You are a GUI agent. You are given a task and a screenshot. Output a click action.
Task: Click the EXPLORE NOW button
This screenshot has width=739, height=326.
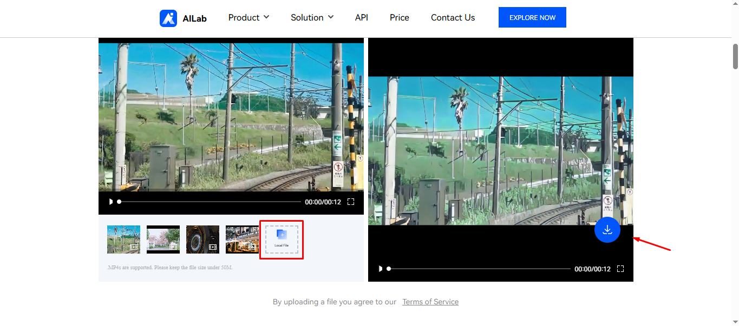tap(532, 17)
